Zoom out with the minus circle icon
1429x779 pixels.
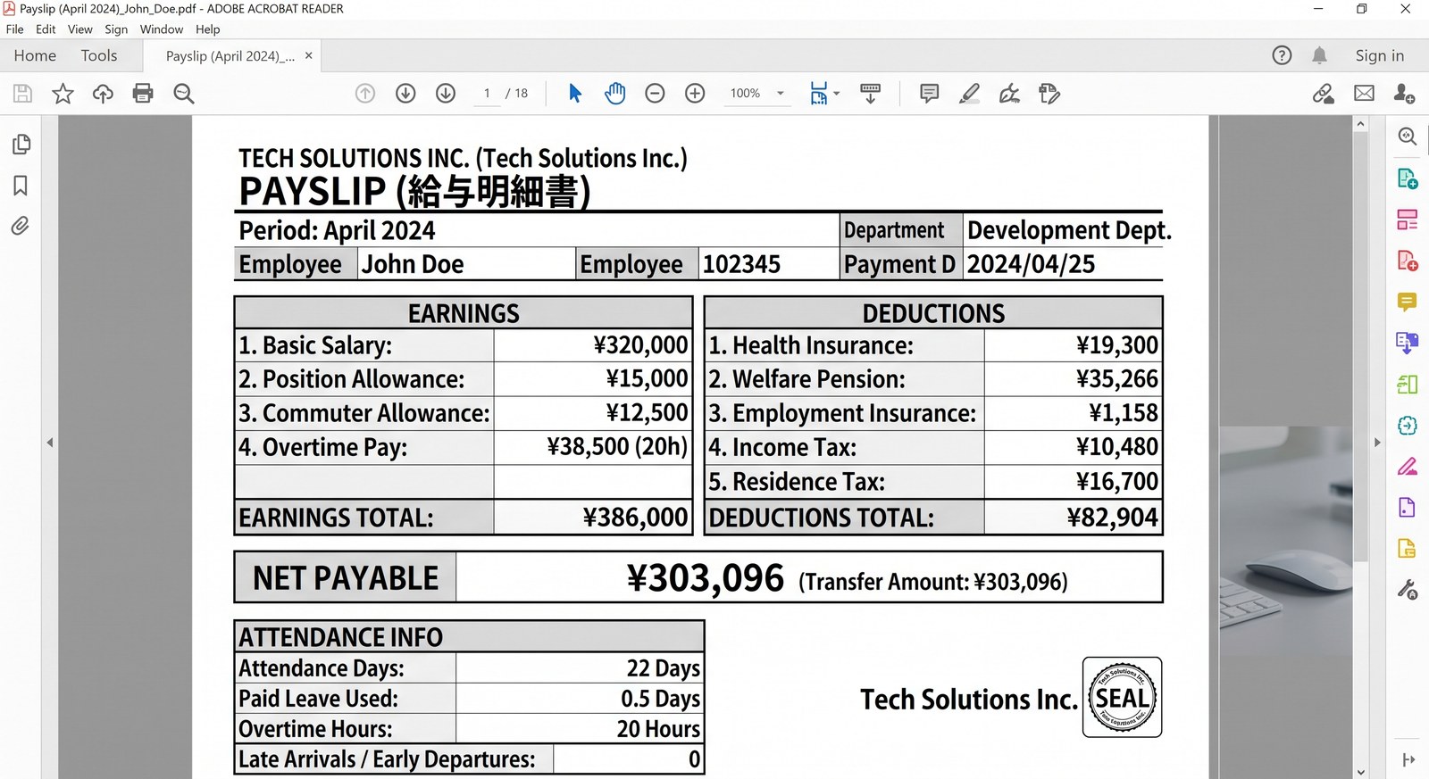click(655, 93)
